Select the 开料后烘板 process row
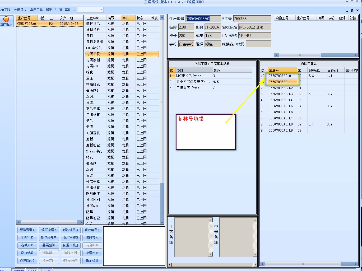Viewport: 362px width, 271px height. [x=122, y=42]
